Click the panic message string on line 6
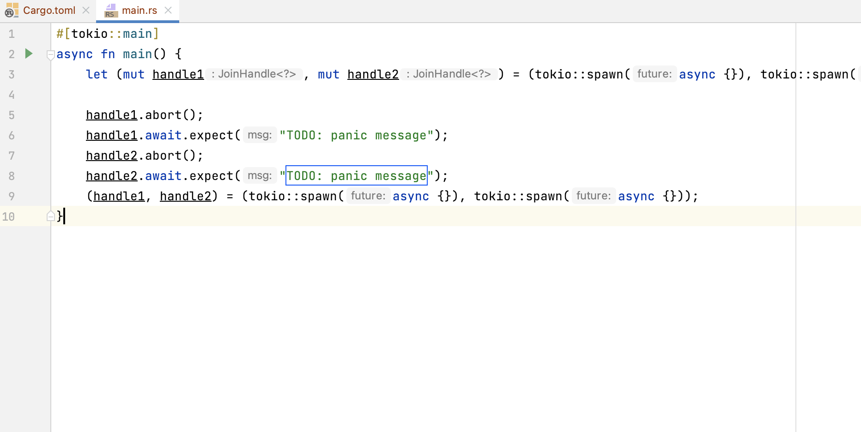 click(357, 135)
